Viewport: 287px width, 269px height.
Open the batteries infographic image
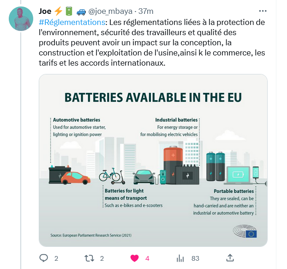(x=153, y=160)
